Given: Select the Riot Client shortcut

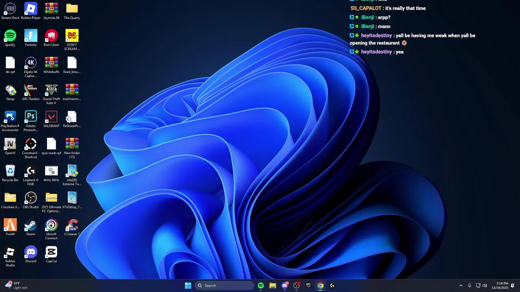Looking at the screenshot, I should (x=51, y=38).
